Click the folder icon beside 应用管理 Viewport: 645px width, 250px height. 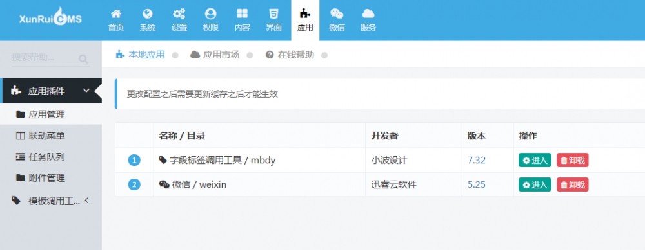[x=20, y=114]
